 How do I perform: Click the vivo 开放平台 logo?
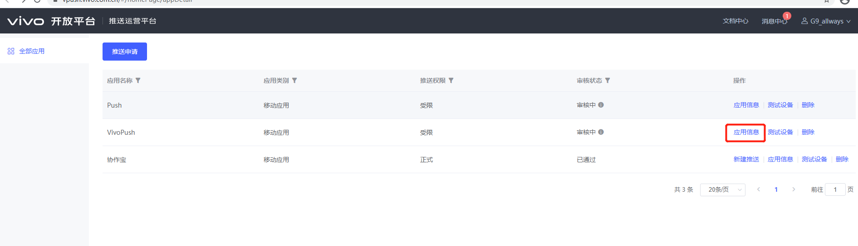pyautogui.click(x=51, y=21)
